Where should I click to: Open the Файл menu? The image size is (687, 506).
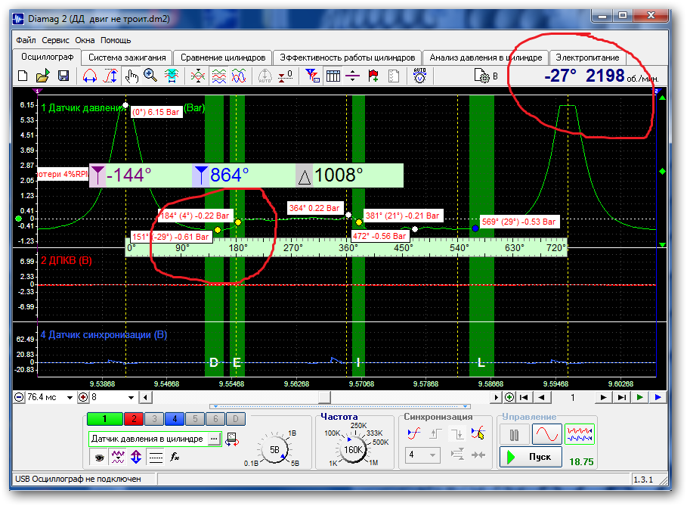[26, 40]
